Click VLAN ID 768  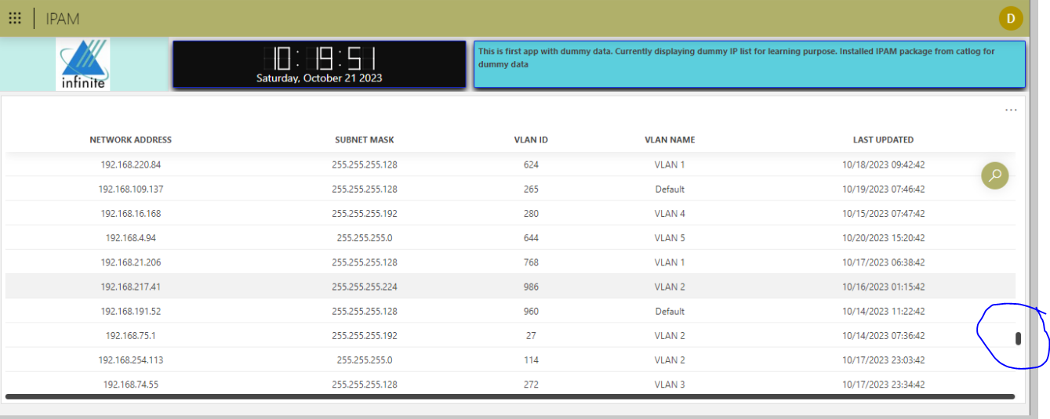point(531,262)
